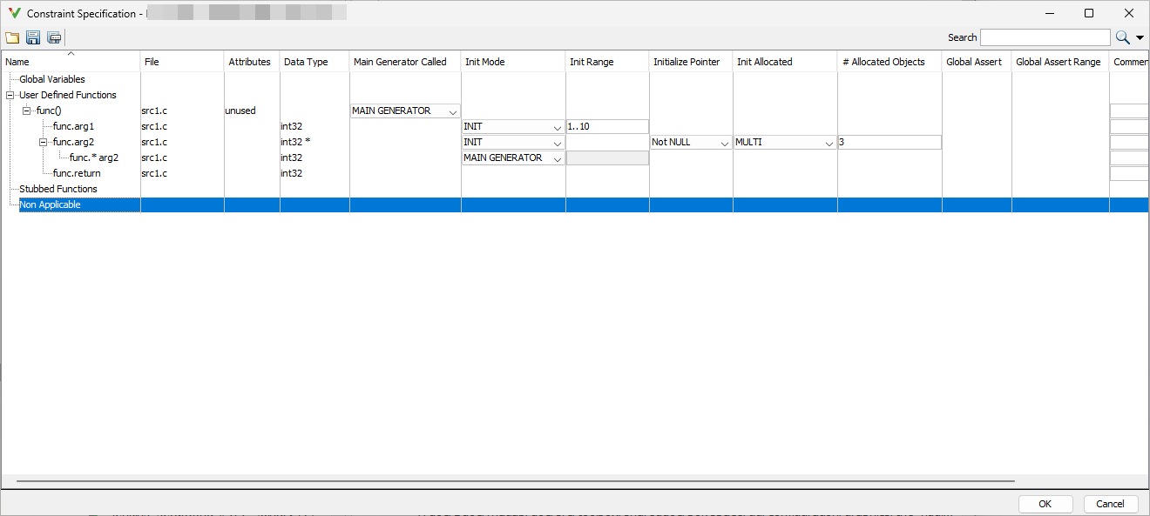Open Initialize Pointer Not NULL dropdown

click(724, 143)
